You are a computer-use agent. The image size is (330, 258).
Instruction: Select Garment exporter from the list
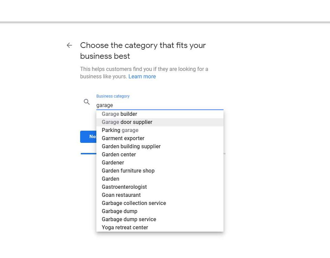[x=123, y=138]
